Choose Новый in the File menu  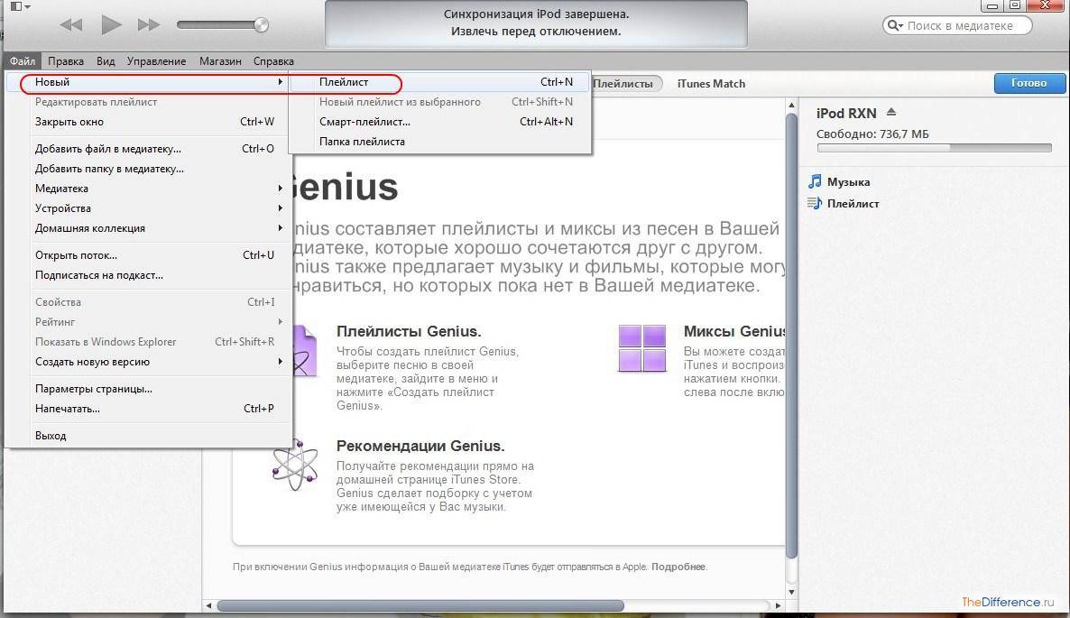click(149, 82)
